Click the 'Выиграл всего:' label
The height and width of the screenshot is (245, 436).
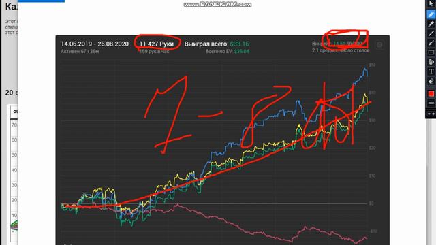(x=206, y=44)
